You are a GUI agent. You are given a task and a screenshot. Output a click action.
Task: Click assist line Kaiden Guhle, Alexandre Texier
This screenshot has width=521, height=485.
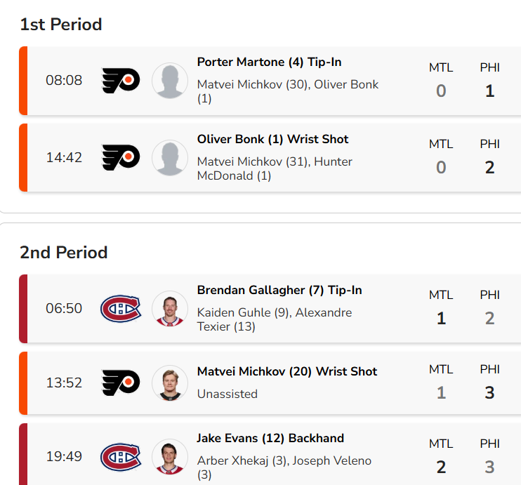tap(275, 319)
